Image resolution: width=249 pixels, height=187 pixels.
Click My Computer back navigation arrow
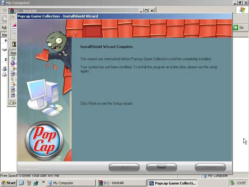pos(4,19)
